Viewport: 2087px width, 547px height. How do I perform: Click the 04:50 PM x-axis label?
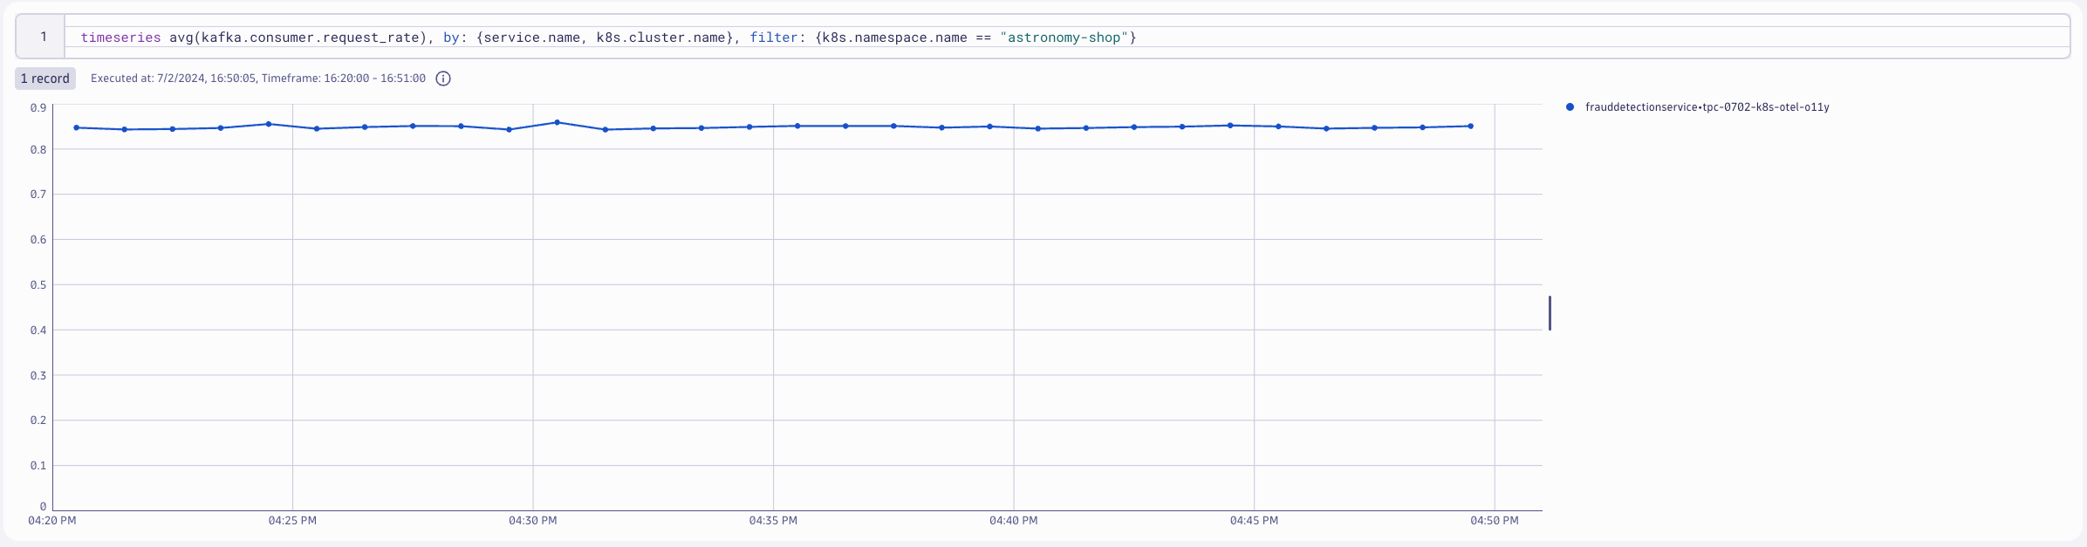point(1495,521)
